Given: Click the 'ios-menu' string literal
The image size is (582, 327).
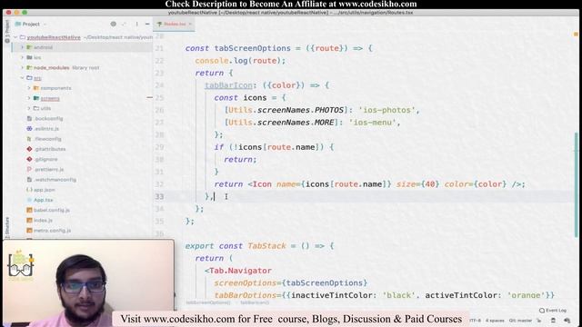Looking at the screenshot, I should click(372, 123).
